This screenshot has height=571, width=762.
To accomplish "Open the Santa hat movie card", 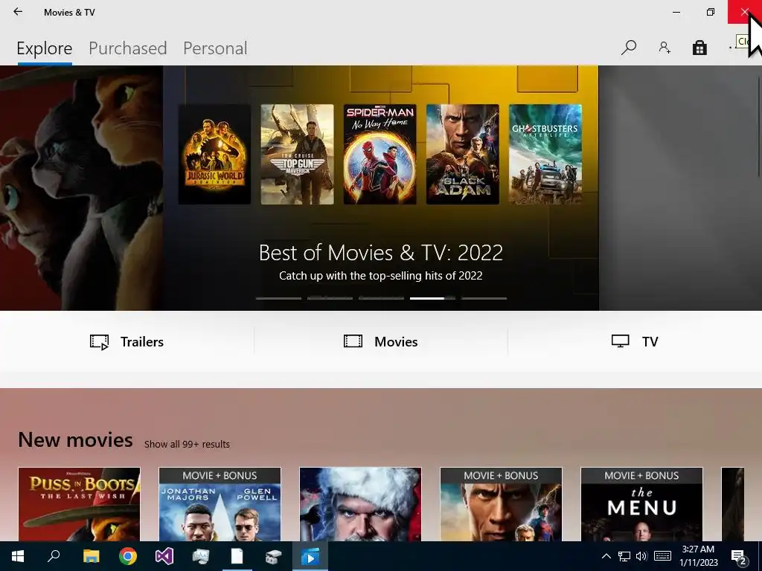I will point(361,504).
